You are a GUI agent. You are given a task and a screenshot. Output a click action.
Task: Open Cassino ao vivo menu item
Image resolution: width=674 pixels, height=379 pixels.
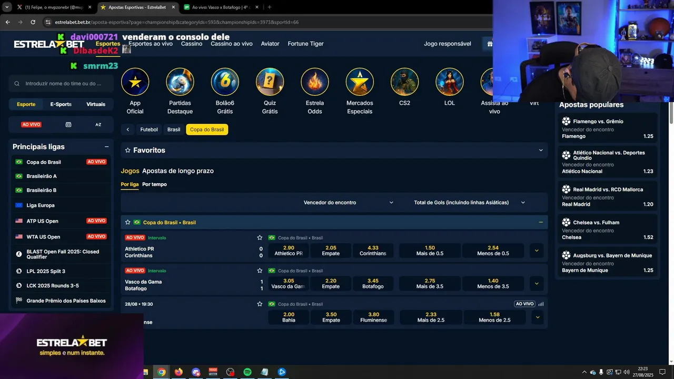click(x=232, y=44)
